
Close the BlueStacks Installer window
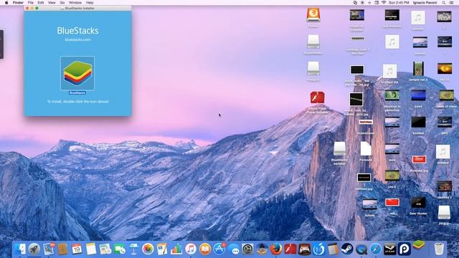(x=27, y=8)
